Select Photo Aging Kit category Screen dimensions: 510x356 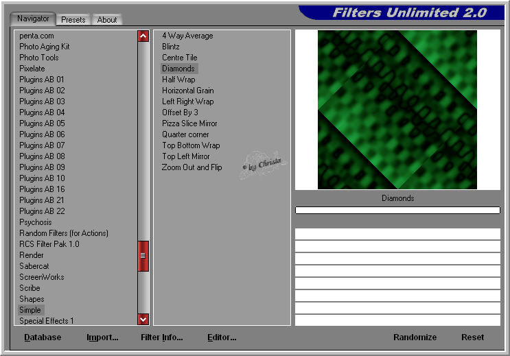[45, 47]
